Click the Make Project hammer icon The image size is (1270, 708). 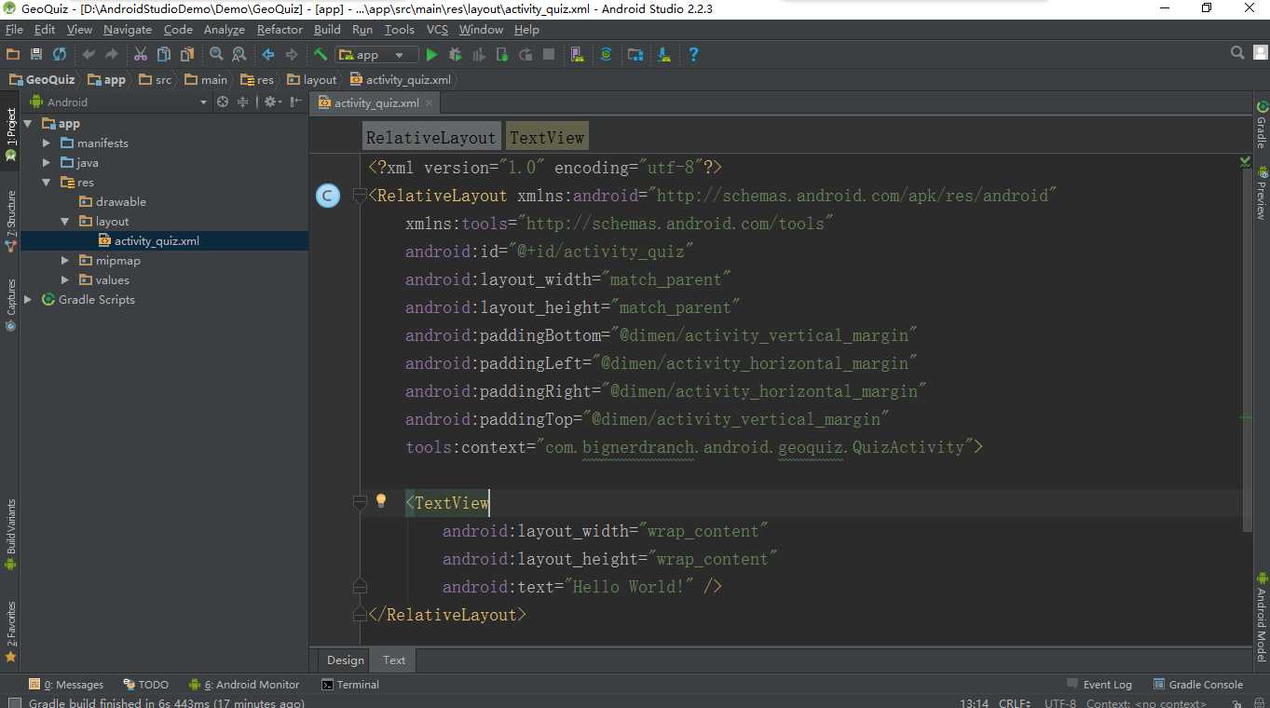tap(321, 55)
